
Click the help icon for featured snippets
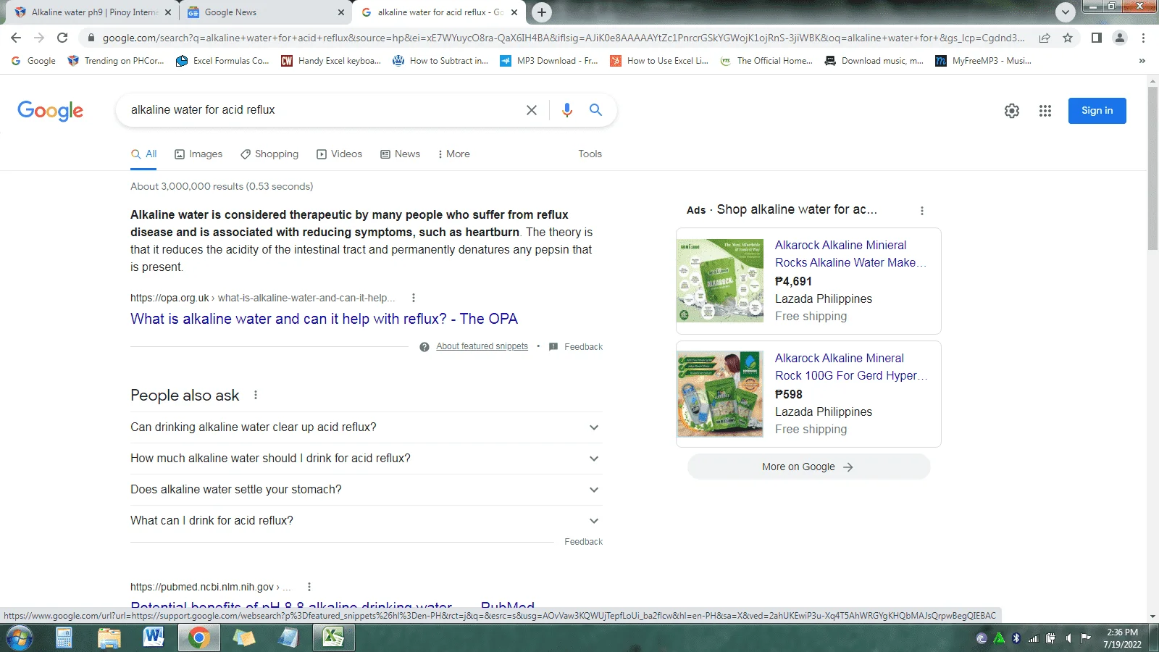tap(424, 347)
